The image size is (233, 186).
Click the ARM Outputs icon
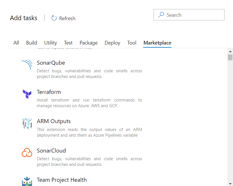point(27,123)
